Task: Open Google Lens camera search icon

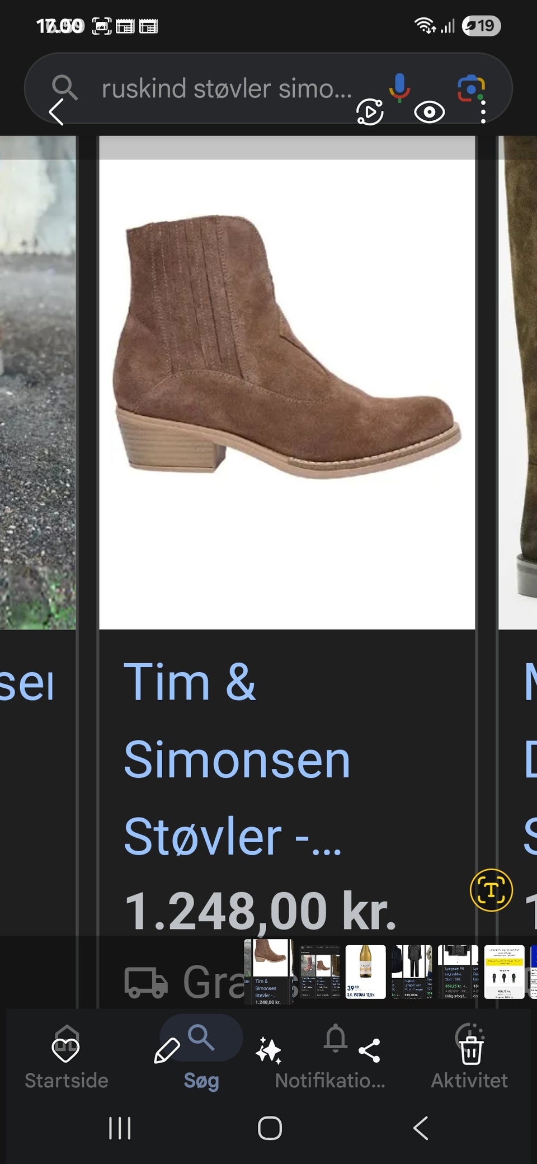Action: [471, 88]
